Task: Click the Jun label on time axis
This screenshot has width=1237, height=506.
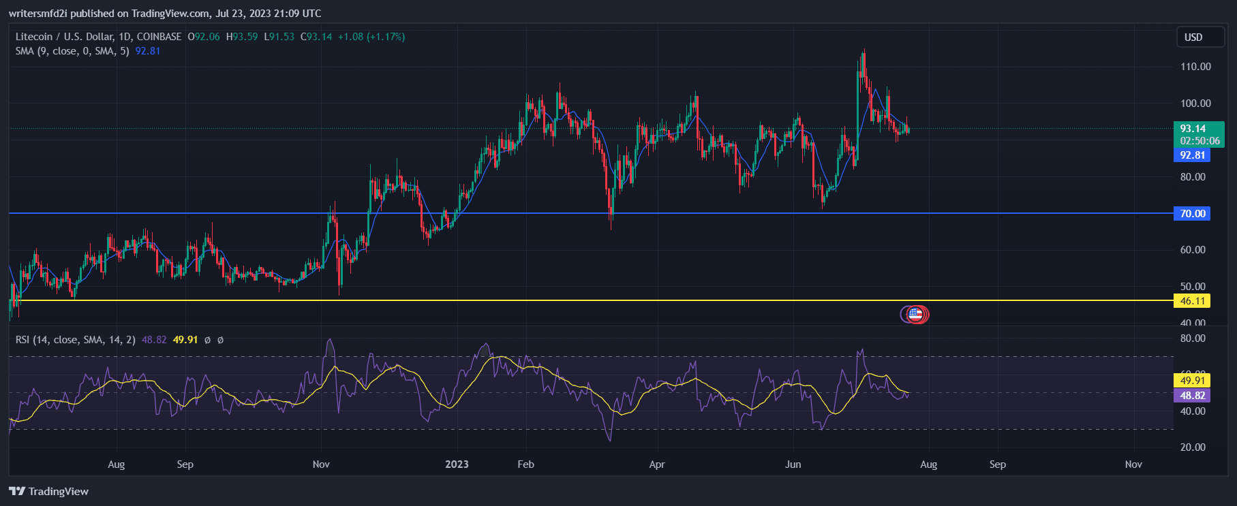Action: 793,464
